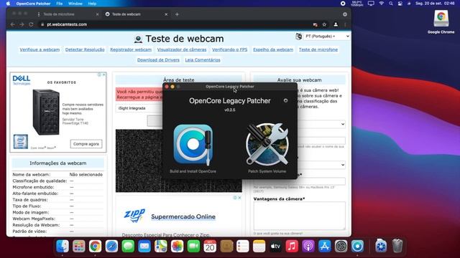Viewport: 460px width, 258px height.
Task: Open Notes from the dock
Action: coord(259,247)
